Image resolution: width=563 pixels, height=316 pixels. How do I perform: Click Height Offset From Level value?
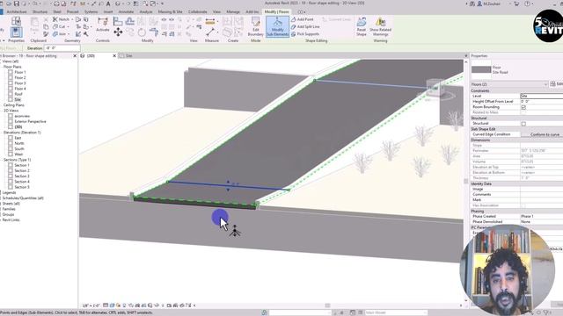(x=542, y=102)
